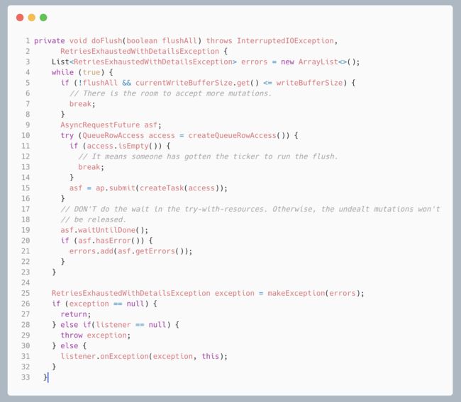Viewport: 461px width, 402px height.
Task: Click the while keyword on line 4
Action: pyautogui.click(x=62, y=72)
